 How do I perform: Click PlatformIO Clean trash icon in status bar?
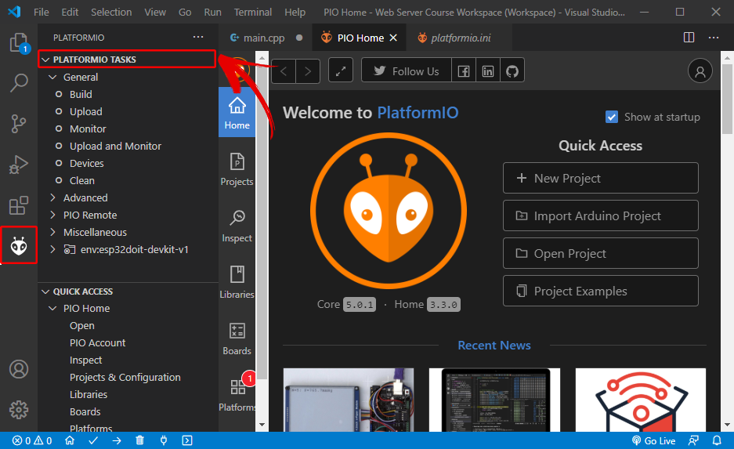(140, 440)
